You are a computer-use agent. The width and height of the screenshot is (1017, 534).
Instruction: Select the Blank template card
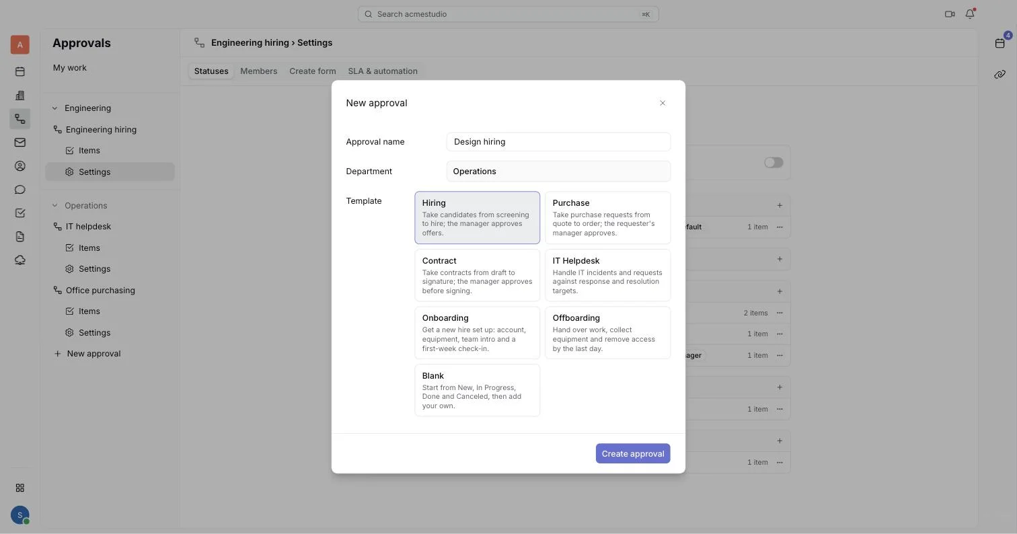tap(478, 390)
